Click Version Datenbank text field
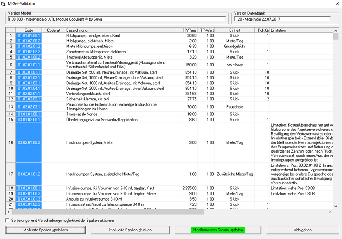The image size is (342, 239). [x=283, y=19]
